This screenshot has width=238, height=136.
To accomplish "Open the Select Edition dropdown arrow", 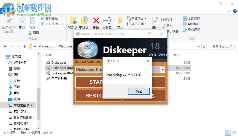I will coord(163,70).
